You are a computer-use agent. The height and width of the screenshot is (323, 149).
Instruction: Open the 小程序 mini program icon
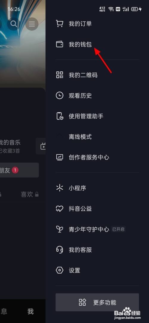tap(60, 188)
